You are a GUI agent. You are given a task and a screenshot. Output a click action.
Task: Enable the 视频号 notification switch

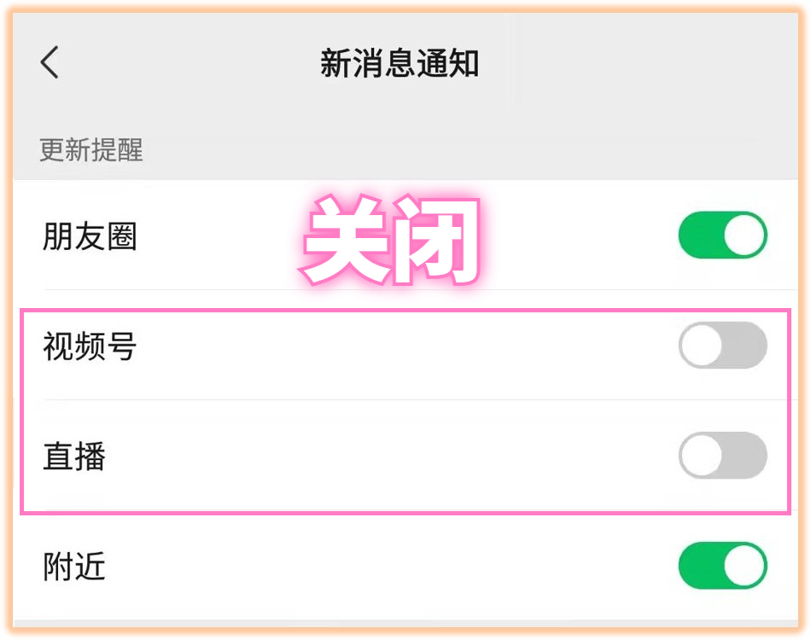click(x=722, y=346)
